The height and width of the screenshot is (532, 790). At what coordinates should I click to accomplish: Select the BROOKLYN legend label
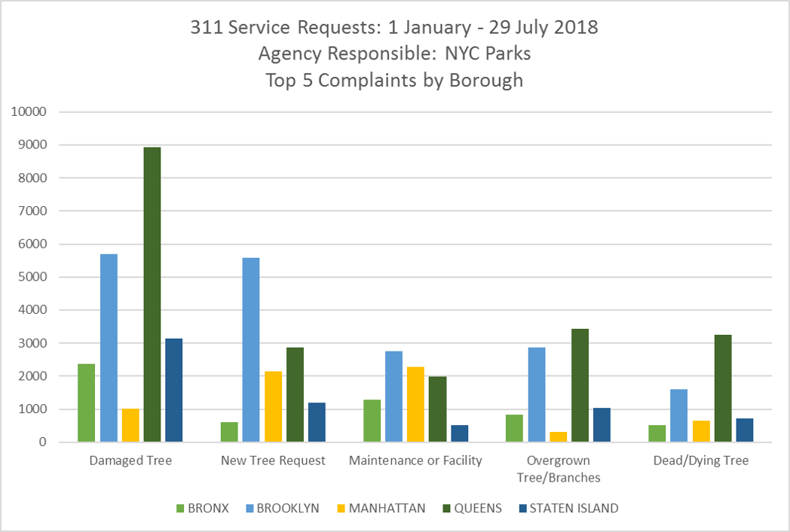click(x=288, y=509)
